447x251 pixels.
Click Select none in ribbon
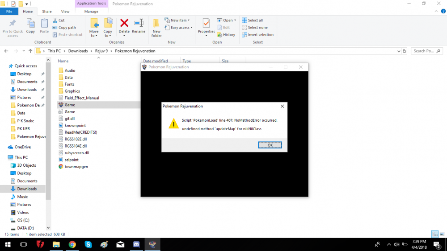255,27
